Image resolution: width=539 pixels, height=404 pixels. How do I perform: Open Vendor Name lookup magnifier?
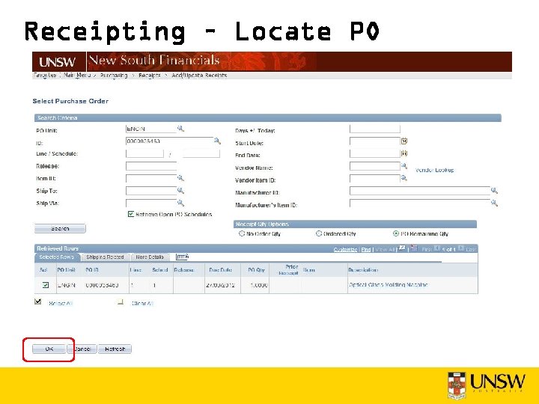point(404,166)
